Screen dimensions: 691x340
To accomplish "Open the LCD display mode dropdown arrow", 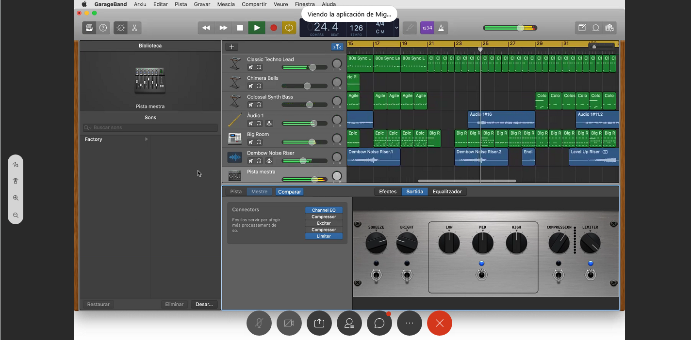I will [x=396, y=28].
